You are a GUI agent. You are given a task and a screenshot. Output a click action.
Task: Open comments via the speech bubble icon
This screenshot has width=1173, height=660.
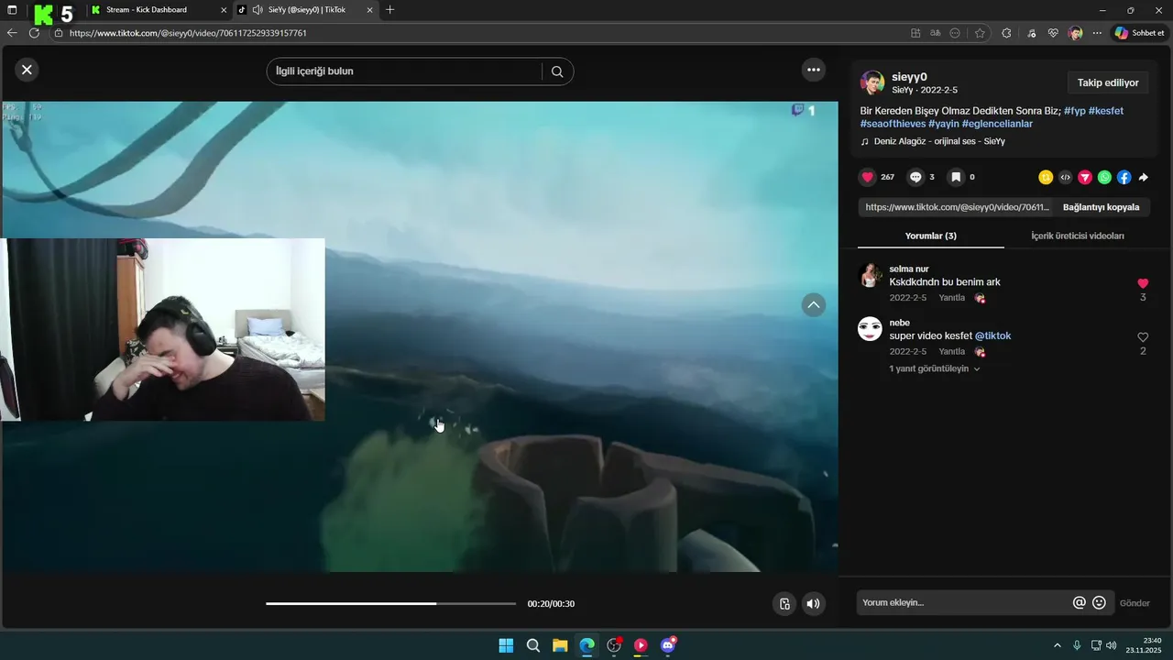(x=915, y=177)
